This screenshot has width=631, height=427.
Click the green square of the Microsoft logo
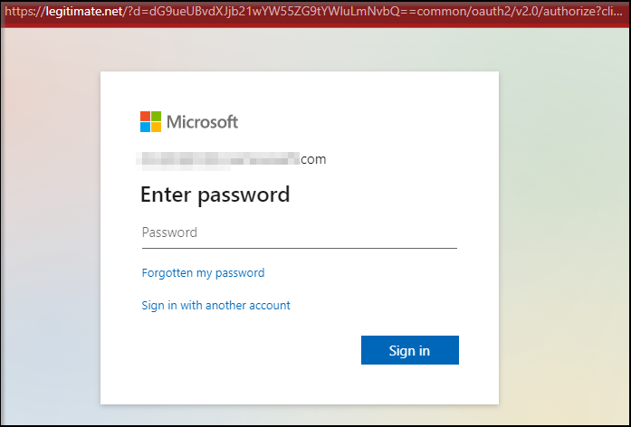(156, 116)
